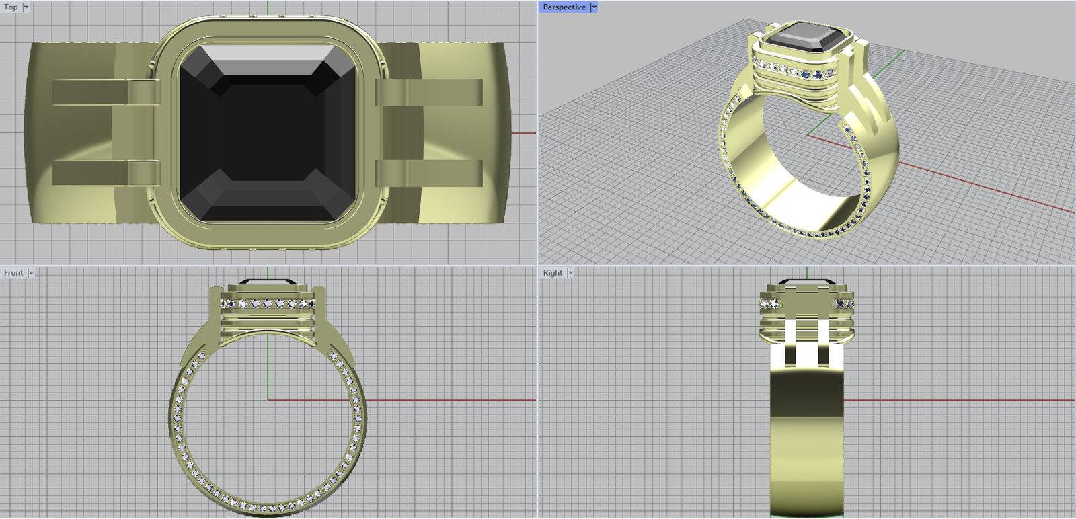Image resolution: width=1076 pixels, height=519 pixels.
Task: Activate the Top viewport title label
Action: (x=11, y=7)
